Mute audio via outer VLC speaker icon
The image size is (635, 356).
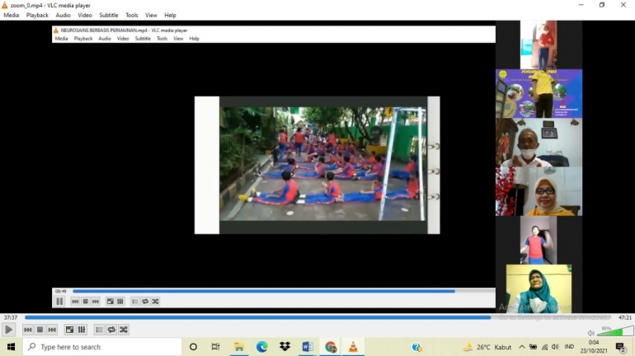(x=590, y=333)
